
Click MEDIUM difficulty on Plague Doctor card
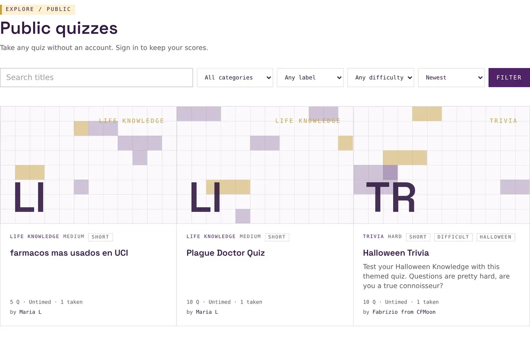pos(250,237)
